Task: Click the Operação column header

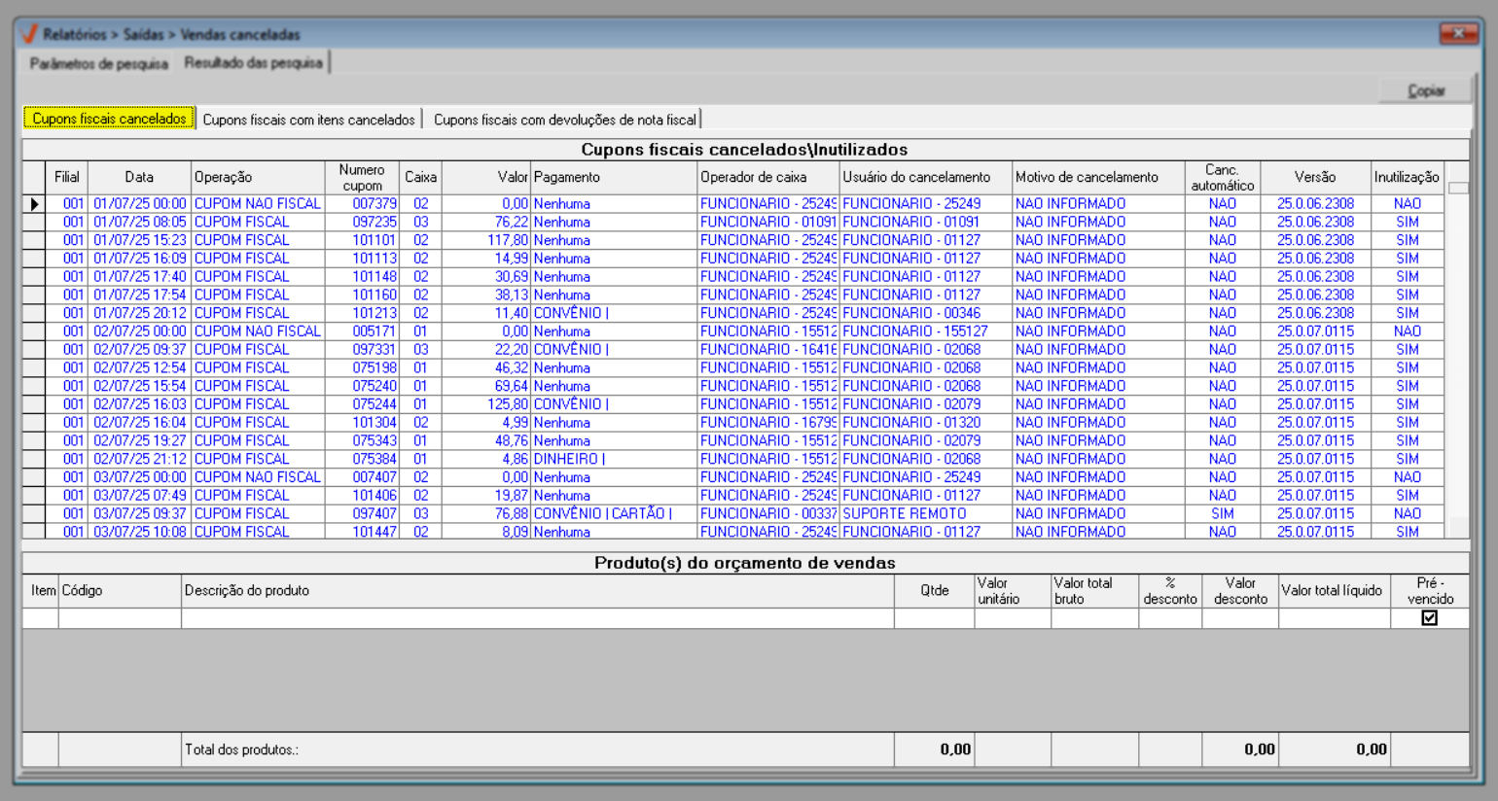Action: pos(257,178)
